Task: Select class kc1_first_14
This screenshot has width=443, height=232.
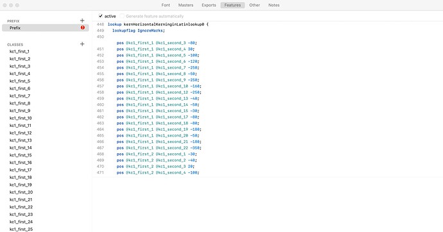Action: coord(21,147)
